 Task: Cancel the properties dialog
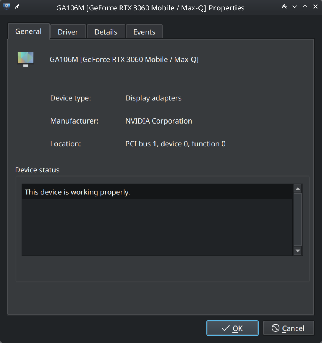288,328
